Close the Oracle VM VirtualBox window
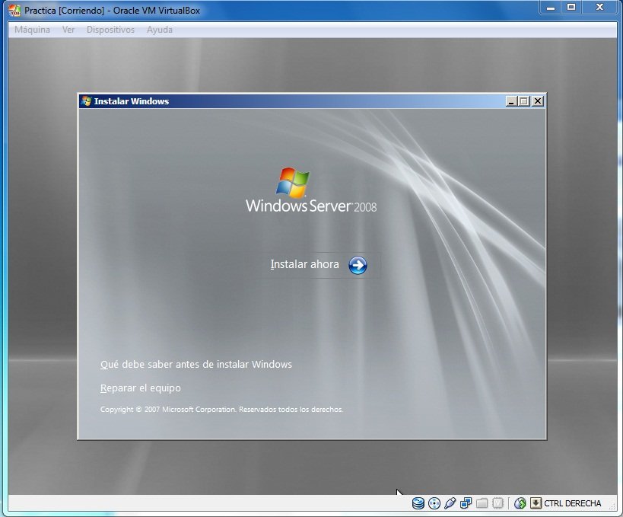 pos(600,8)
